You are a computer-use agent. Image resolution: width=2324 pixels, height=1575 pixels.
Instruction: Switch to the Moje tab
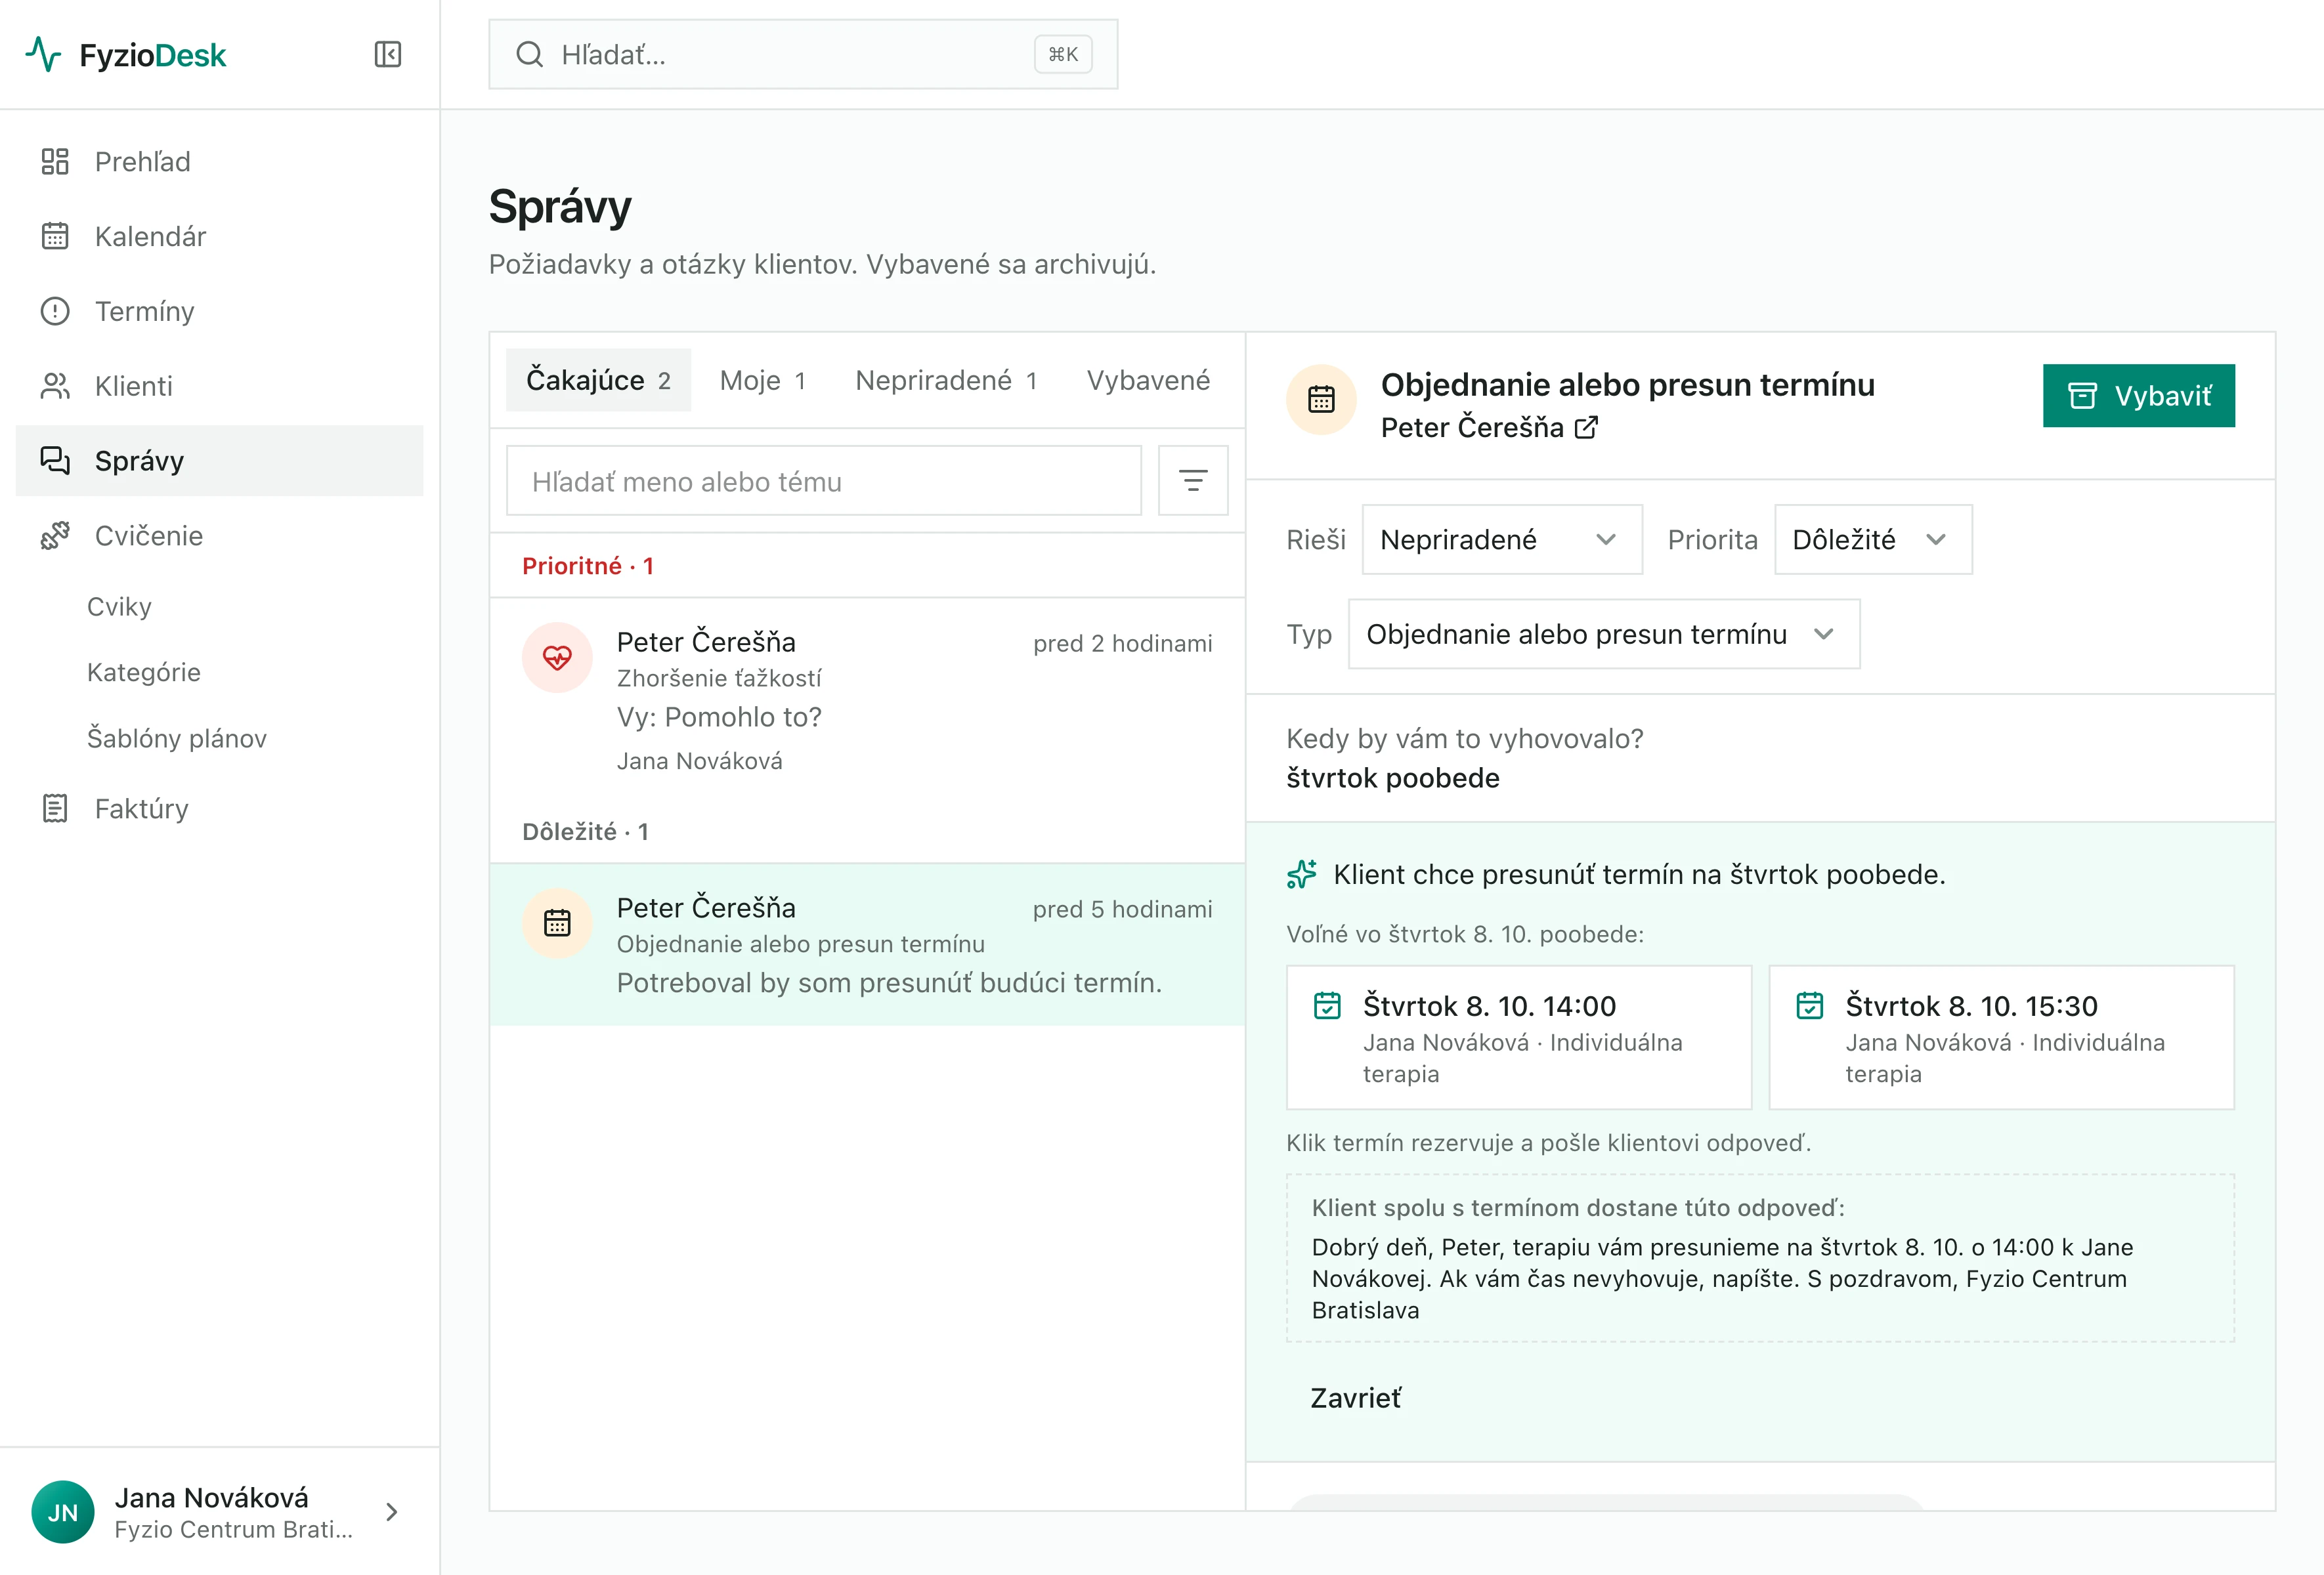tap(762, 380)
